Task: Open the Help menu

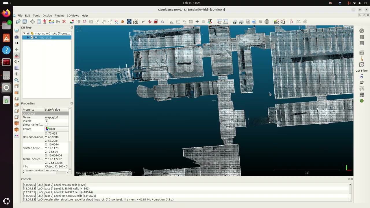Action: click(x=85, y=16)
